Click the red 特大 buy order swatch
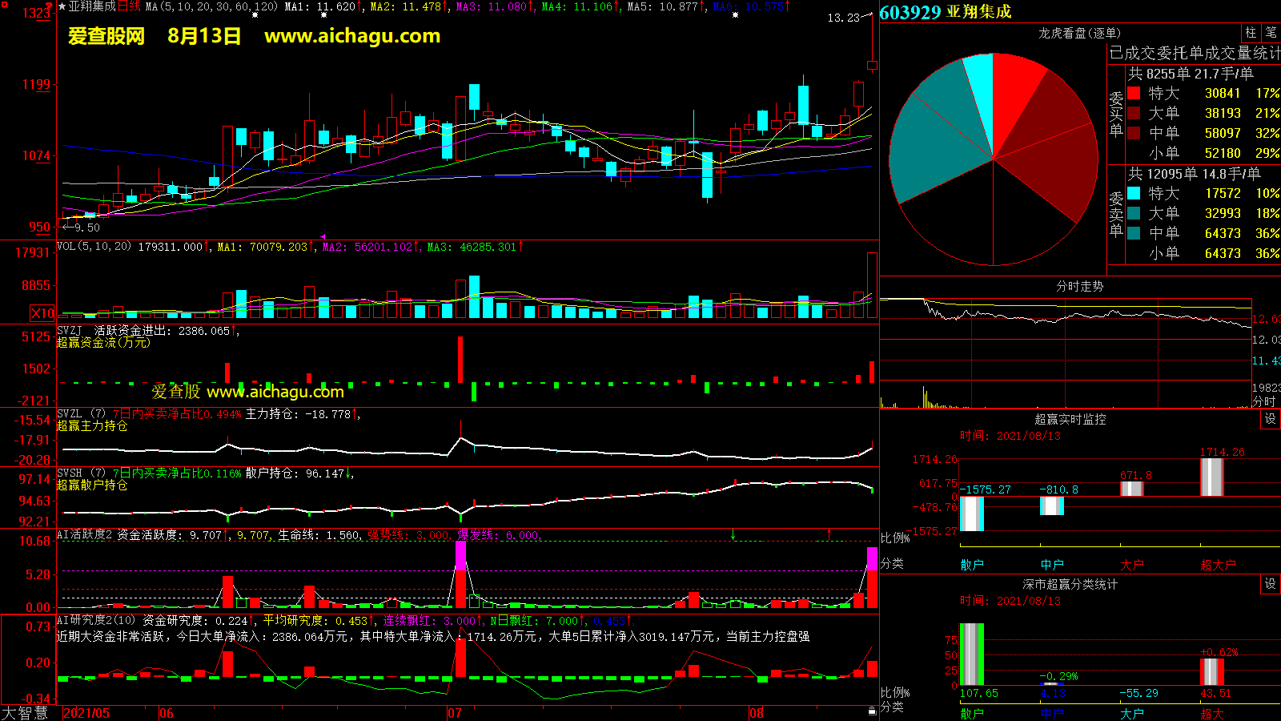The image size is (1281, 721). point(1134,93)
